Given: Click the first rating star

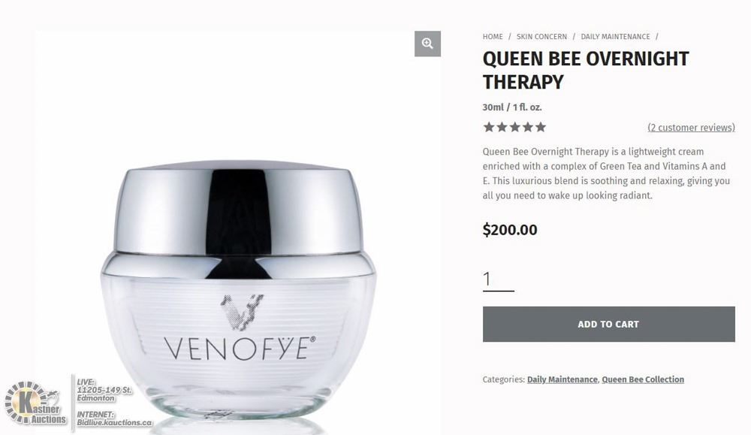Looking at the screenshot, I should coord(489,127).
